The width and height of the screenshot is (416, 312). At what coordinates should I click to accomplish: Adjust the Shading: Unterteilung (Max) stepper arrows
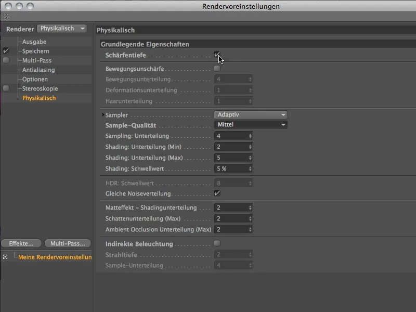pyautogui.click(x=250, y=158)
